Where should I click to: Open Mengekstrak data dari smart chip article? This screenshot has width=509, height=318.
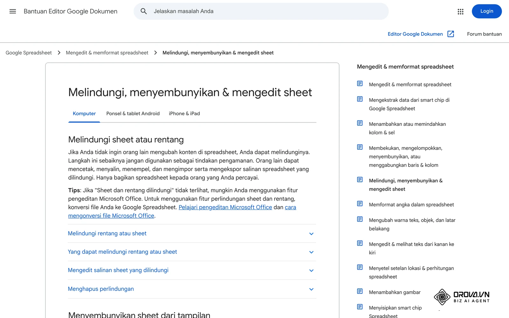409,104
